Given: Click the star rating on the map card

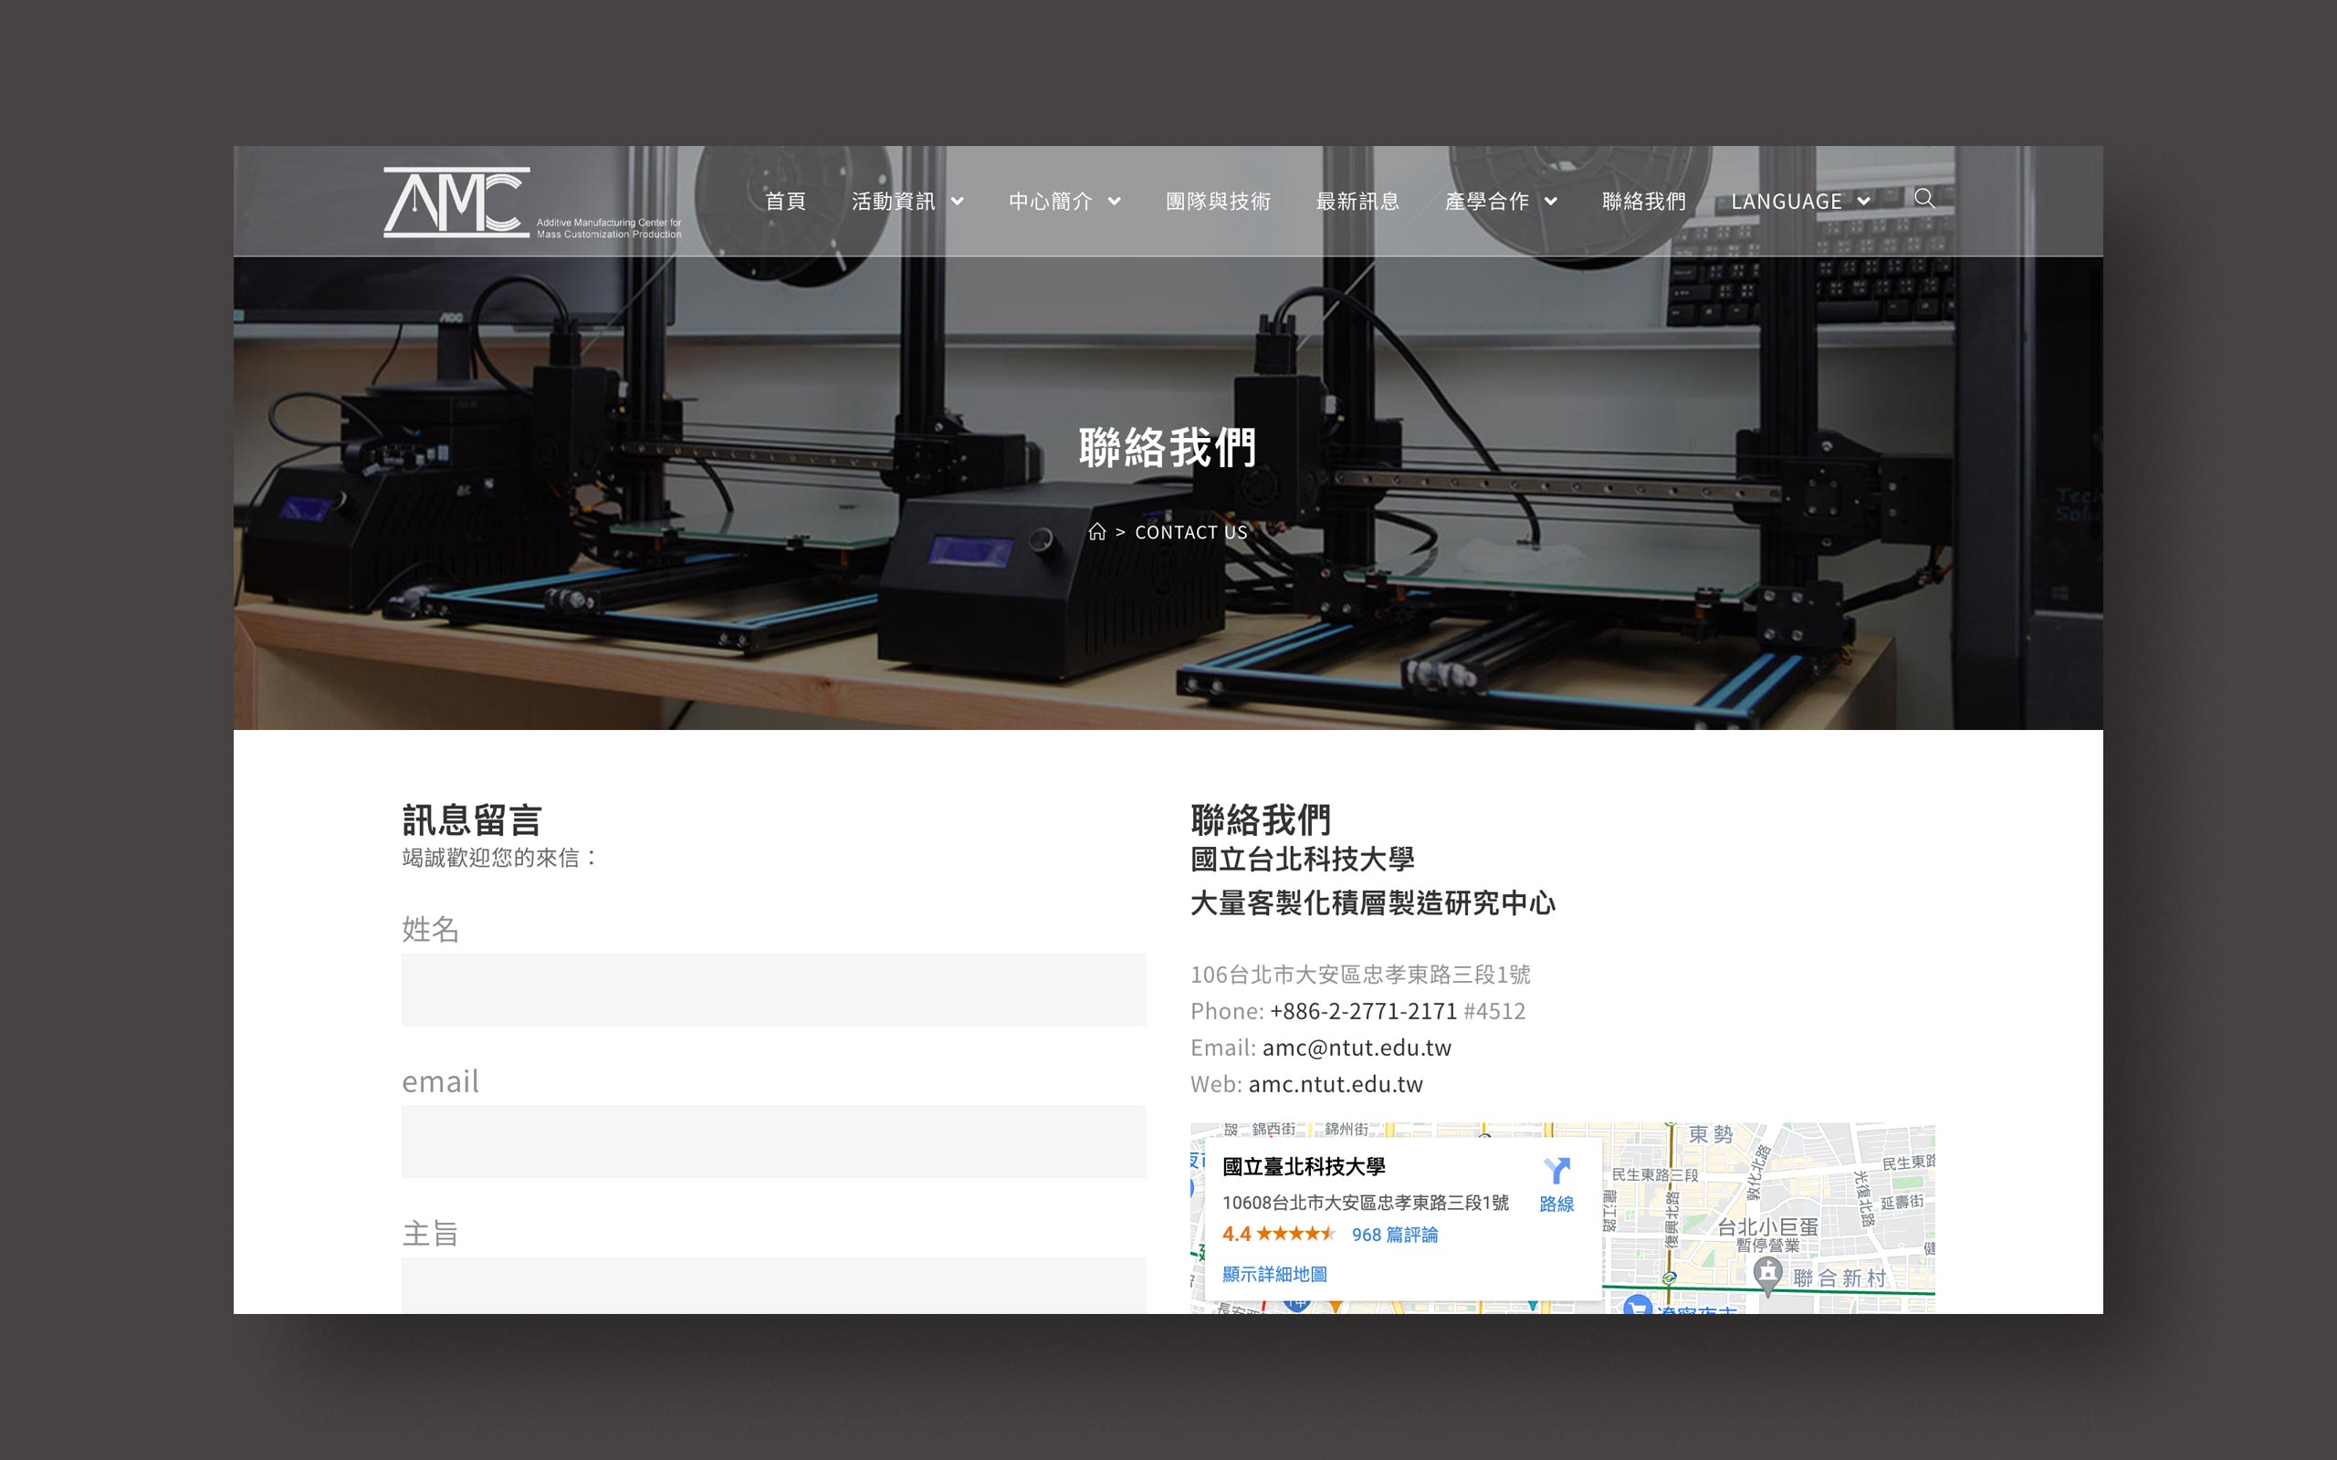Looking at the screenshot, I should pos(1294,1234).
